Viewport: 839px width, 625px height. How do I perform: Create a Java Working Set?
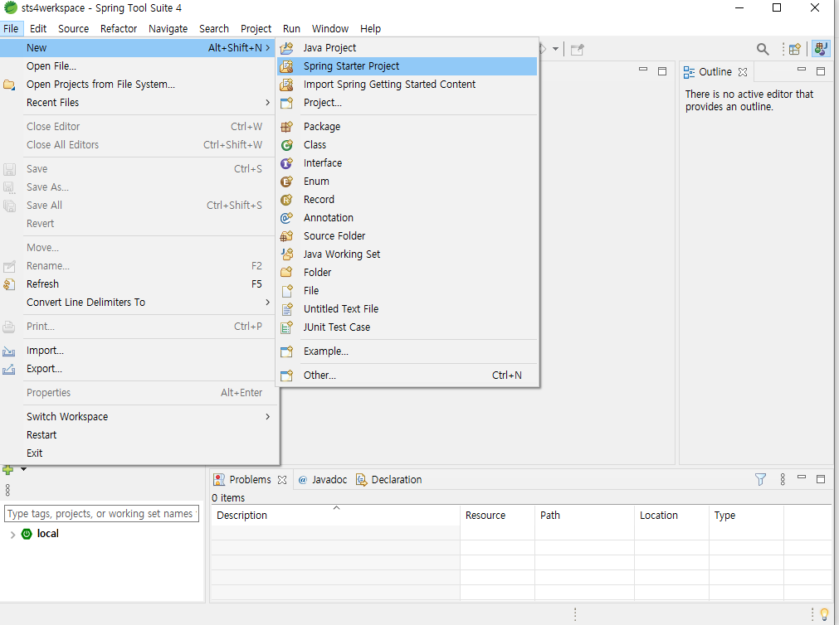407,254
